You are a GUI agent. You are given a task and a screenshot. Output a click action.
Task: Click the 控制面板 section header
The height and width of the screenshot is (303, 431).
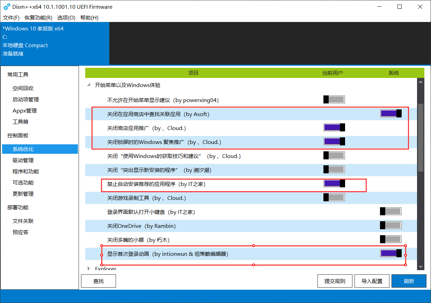tap(18, 136)
